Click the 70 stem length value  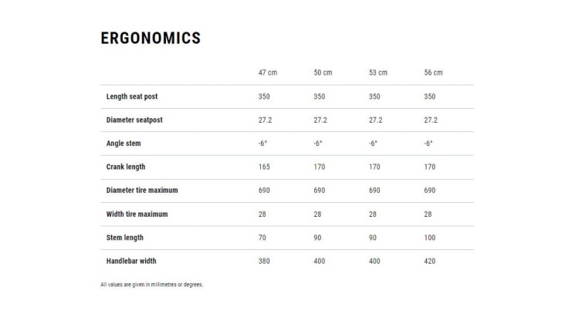pos(262,238)
